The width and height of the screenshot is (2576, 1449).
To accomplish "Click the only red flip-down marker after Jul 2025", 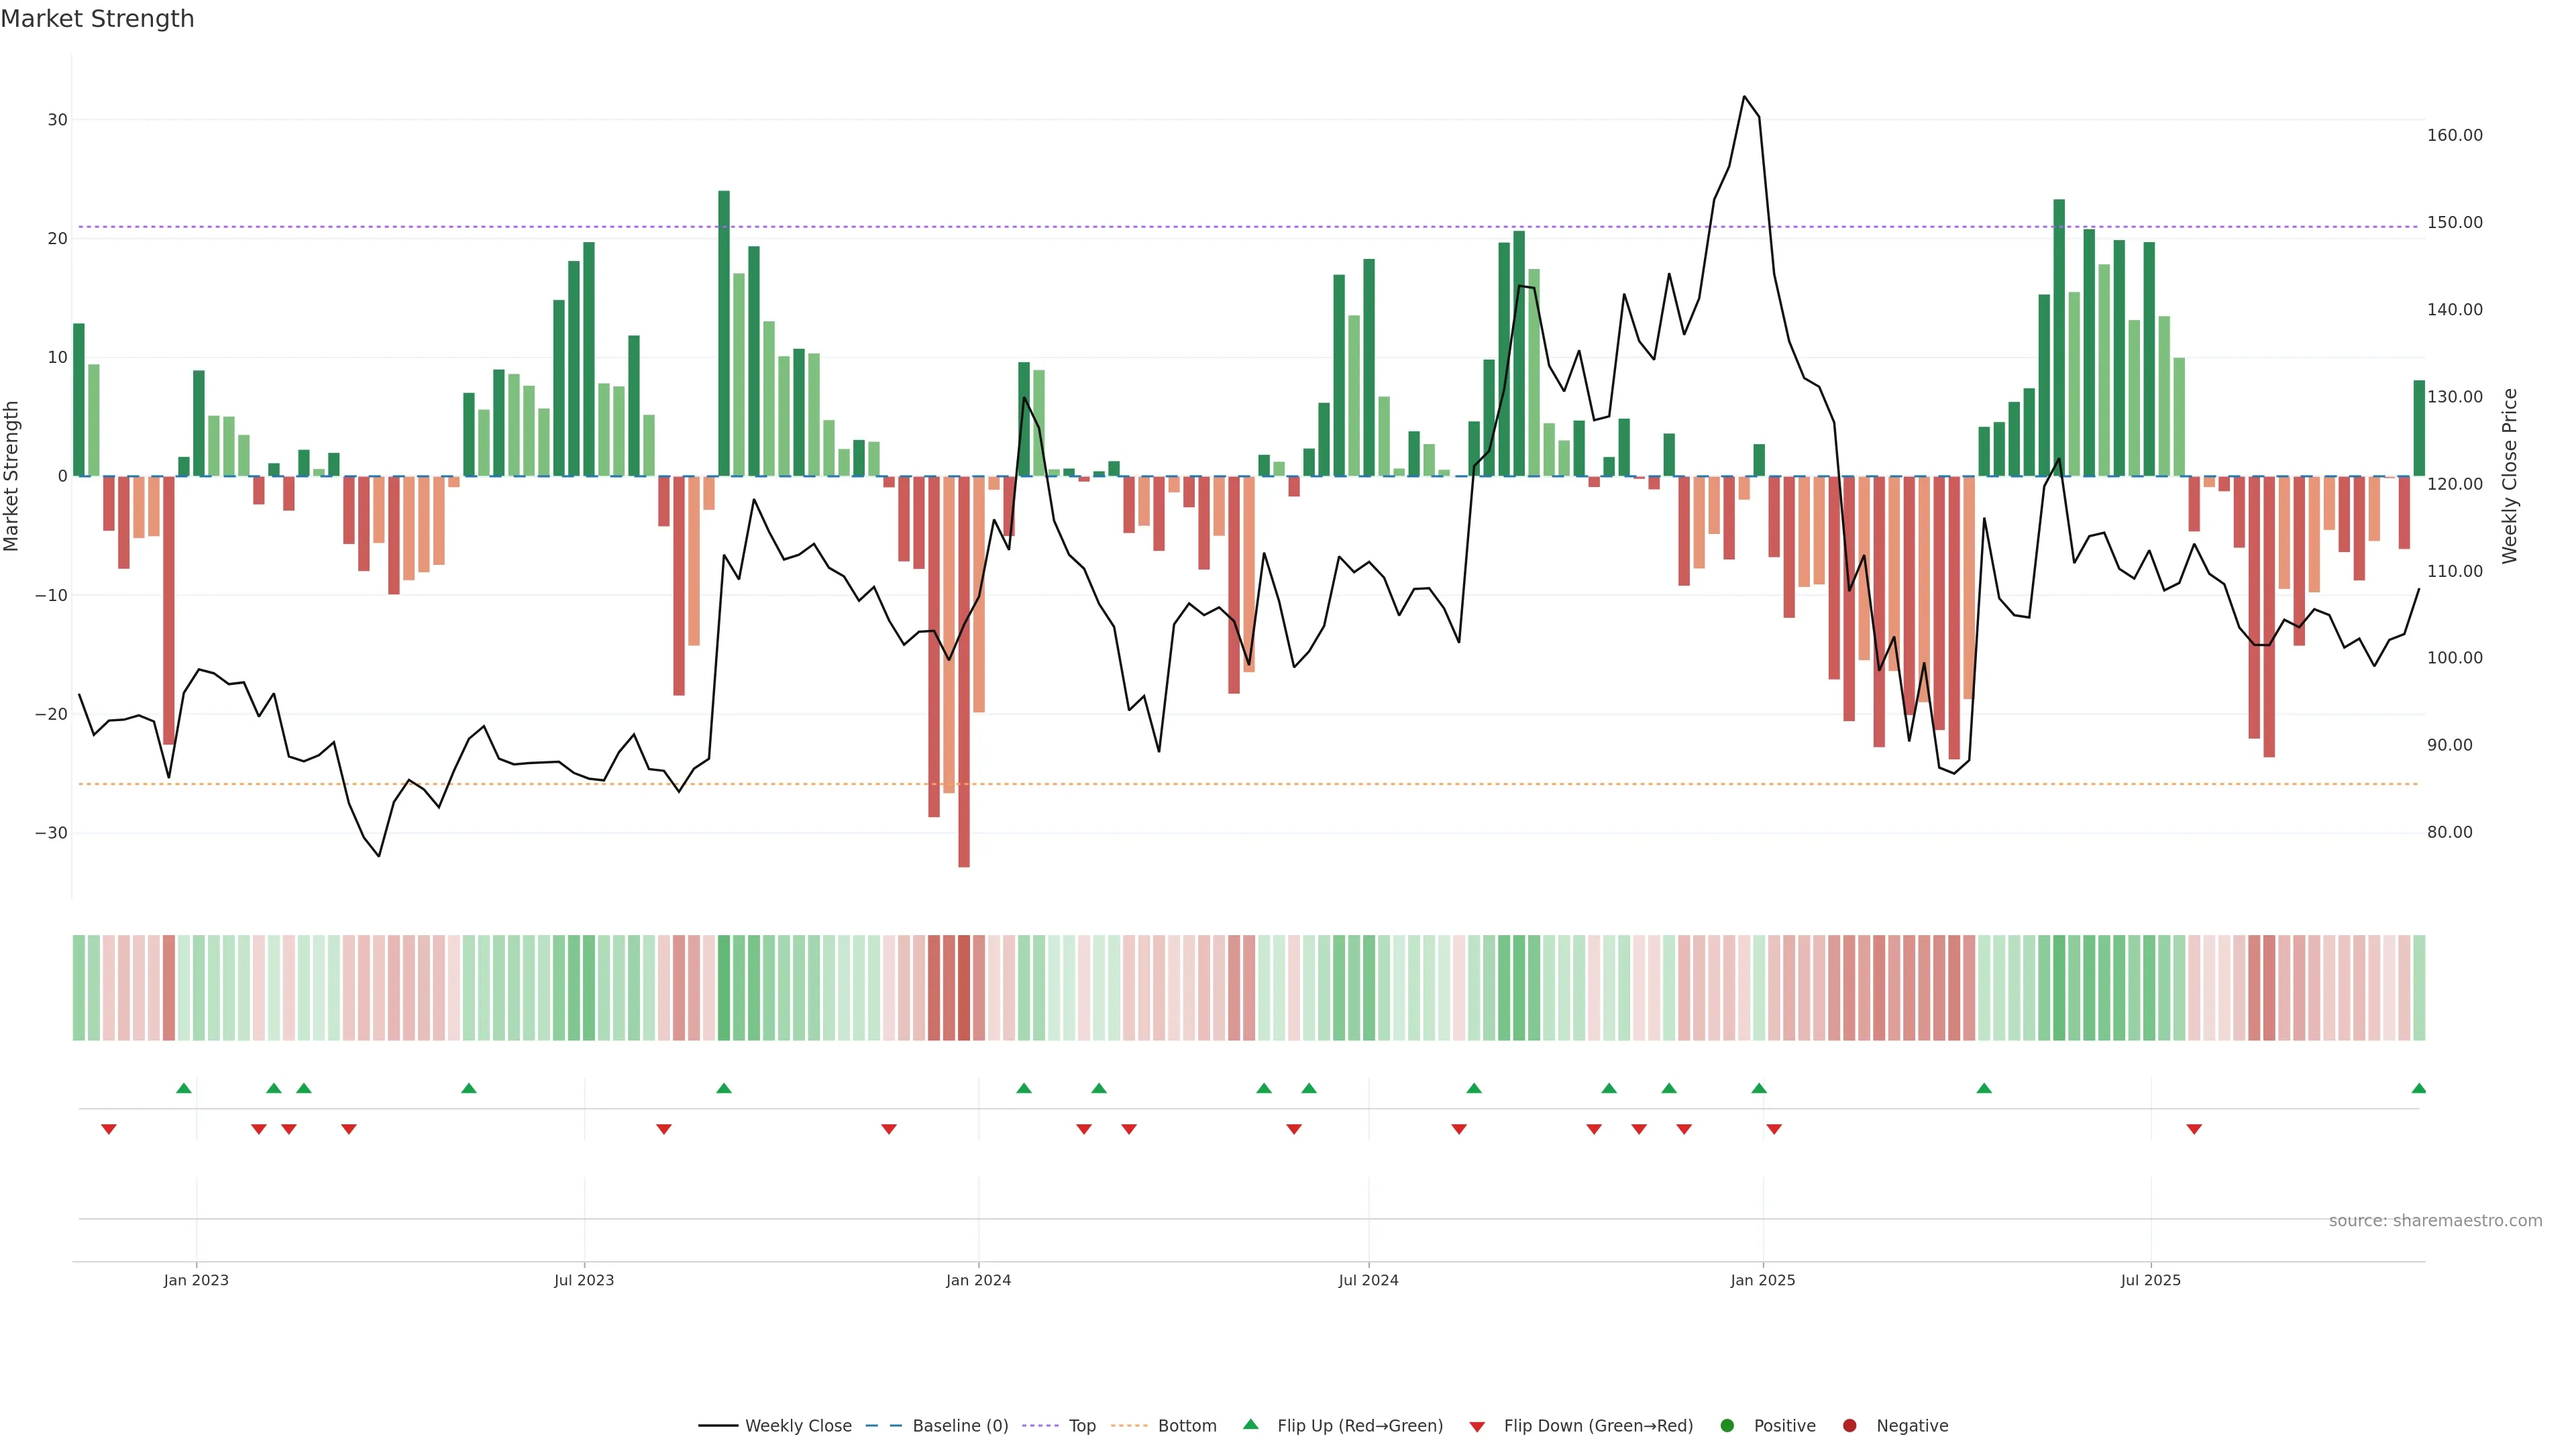I will click(x=2194, y=1129).
